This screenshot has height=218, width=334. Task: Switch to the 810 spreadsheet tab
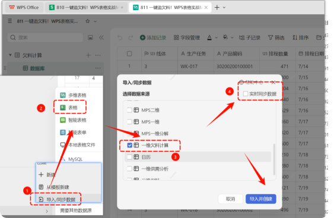coord(86,8)
